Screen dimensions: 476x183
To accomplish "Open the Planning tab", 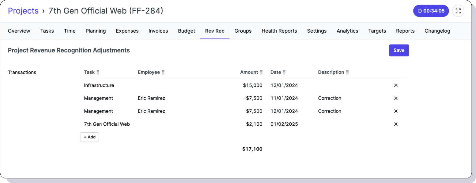I will click(96, 31).
